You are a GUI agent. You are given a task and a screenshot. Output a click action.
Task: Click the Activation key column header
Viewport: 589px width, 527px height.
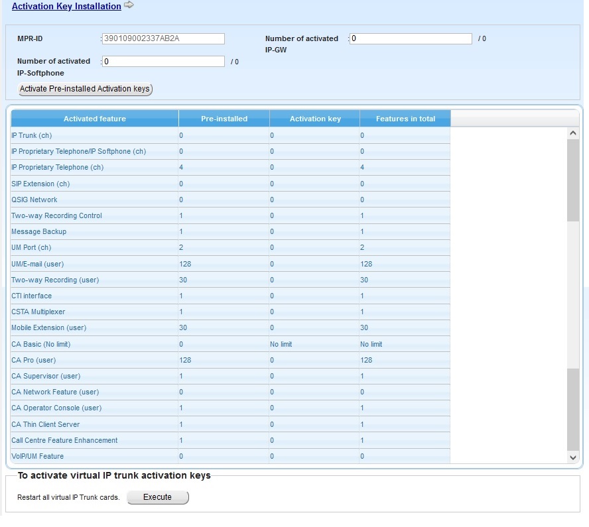click(315, 119)
